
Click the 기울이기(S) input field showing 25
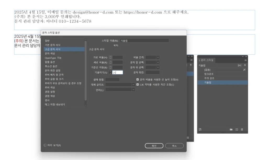coord(118,72)
